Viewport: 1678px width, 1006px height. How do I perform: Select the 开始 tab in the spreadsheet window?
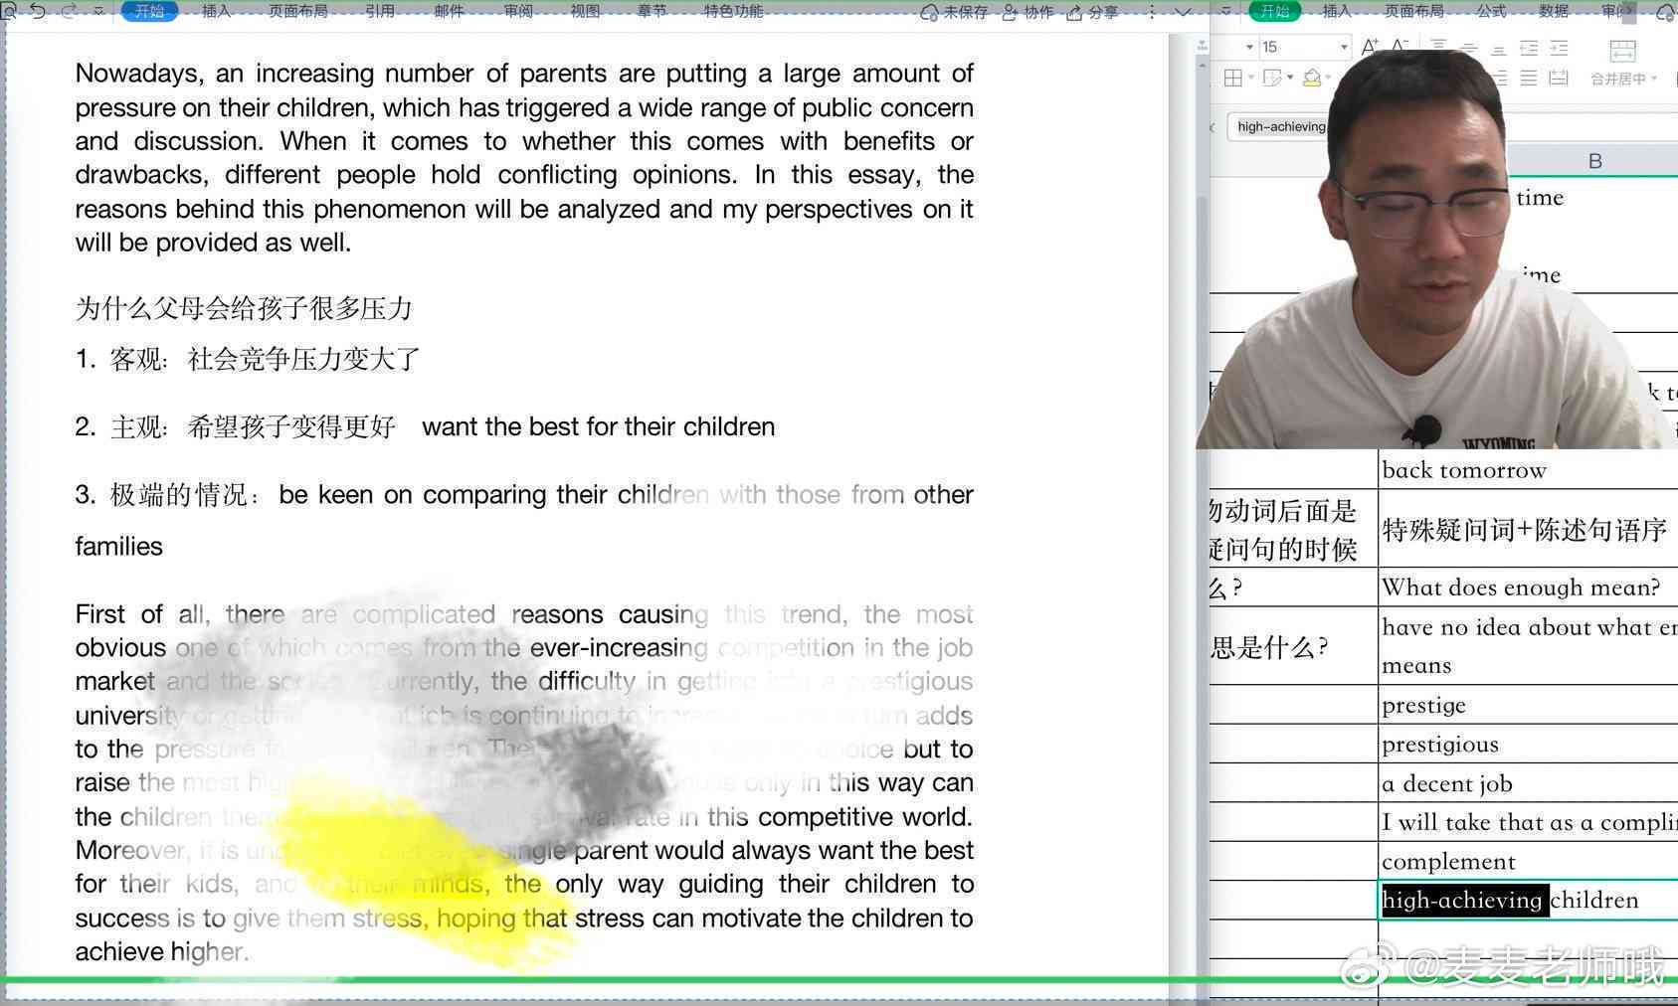(1275, 11)
